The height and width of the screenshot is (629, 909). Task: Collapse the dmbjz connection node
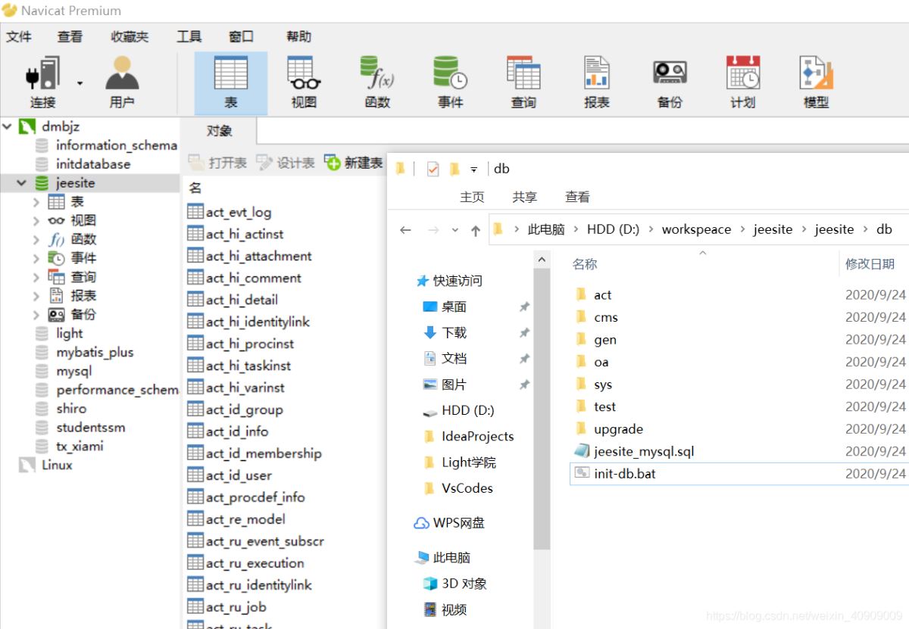click(x=8, y=126)
